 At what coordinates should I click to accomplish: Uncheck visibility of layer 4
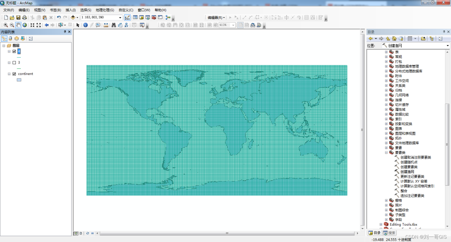click(14, 51)
